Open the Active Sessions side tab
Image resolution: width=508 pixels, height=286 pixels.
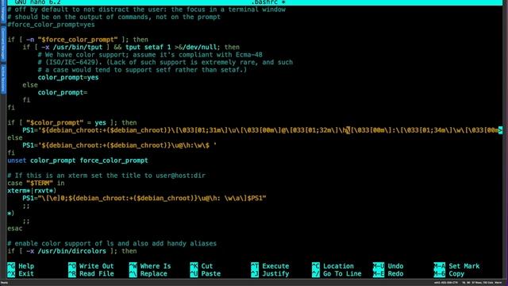(3, 79)
